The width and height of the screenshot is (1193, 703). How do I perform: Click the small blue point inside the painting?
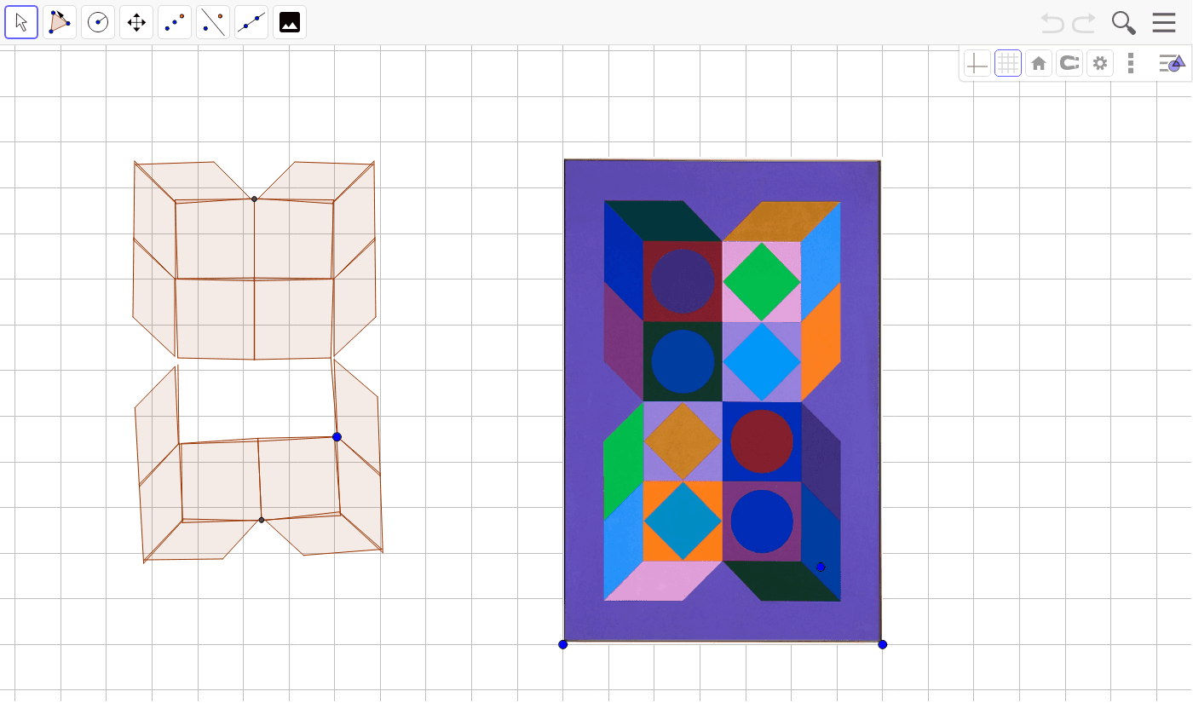[821, 567]
